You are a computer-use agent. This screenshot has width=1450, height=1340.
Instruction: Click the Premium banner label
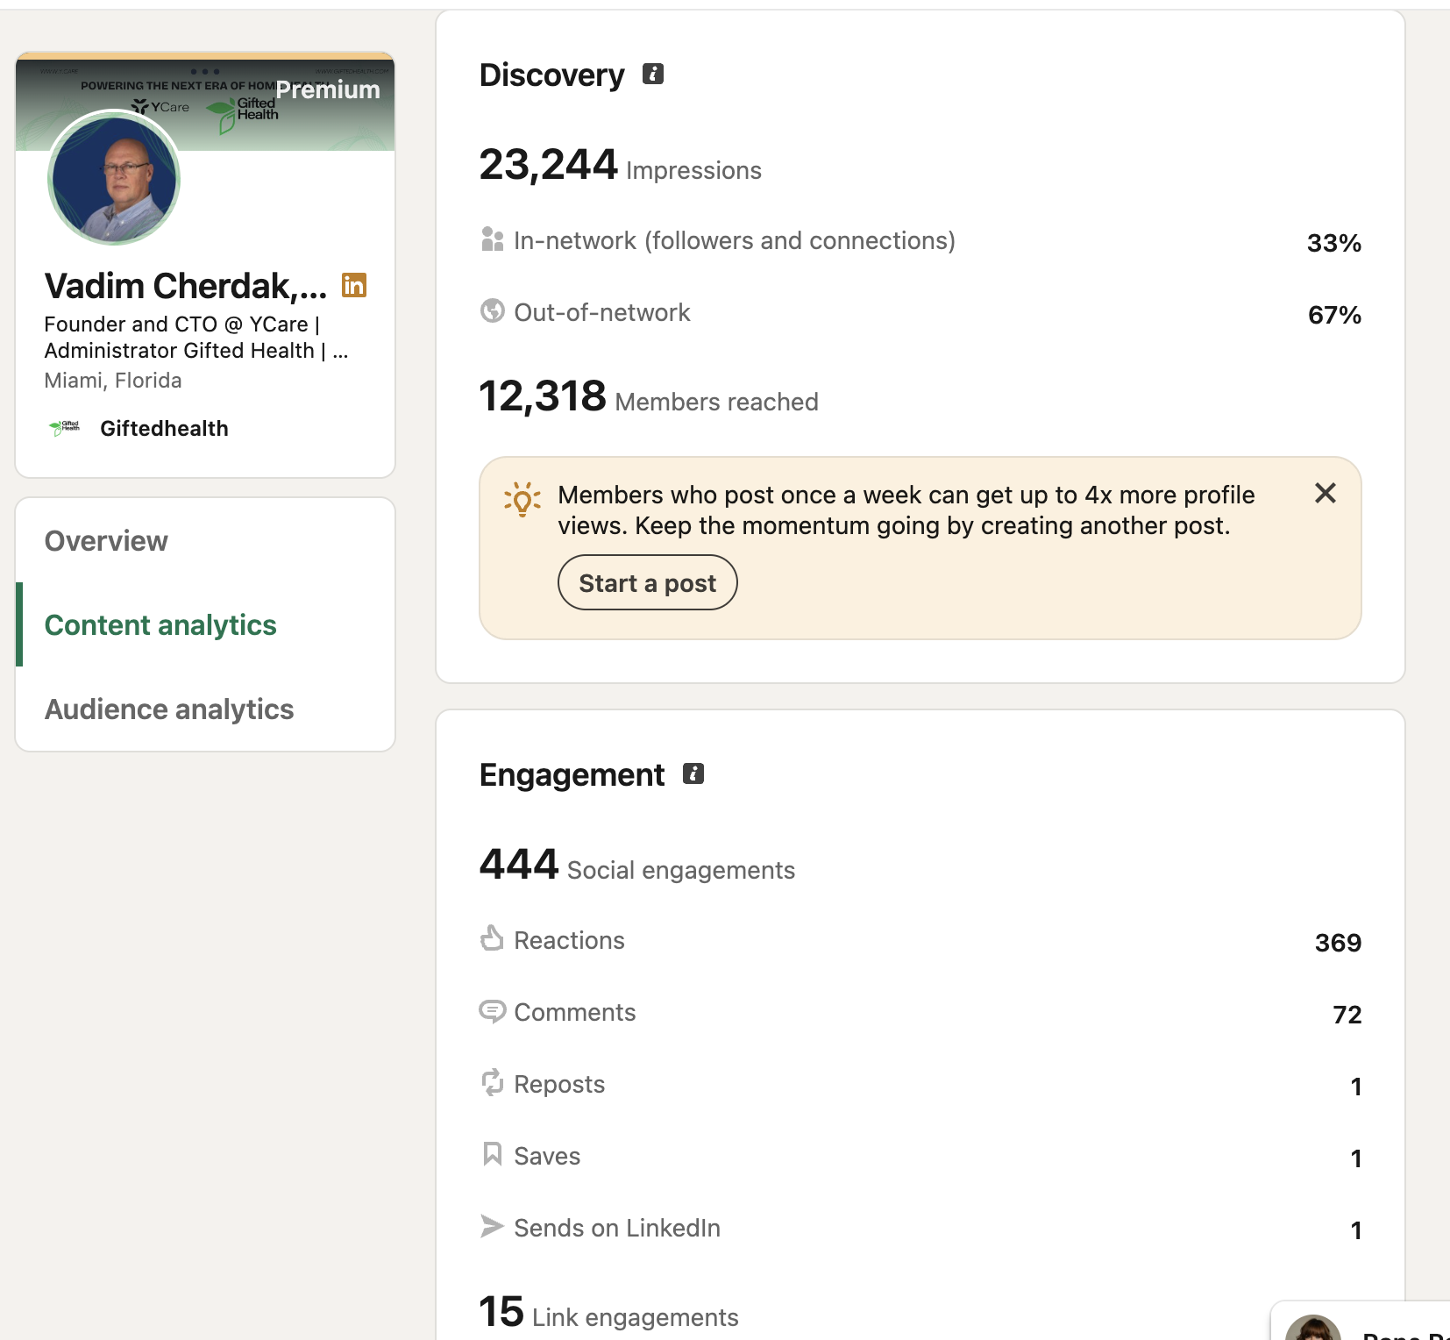click(x=328, y=89)
